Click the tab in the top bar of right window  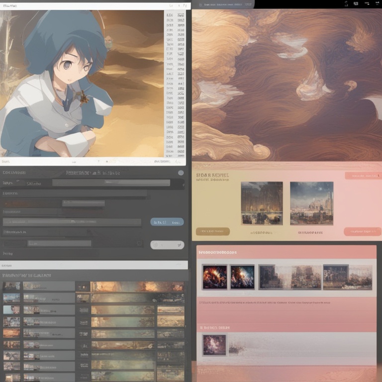[x=223, y=4]
